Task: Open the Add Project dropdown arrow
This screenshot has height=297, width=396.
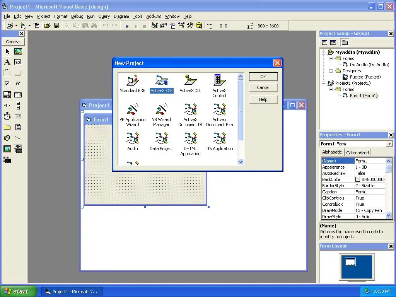Action: [x=16, y=26]
